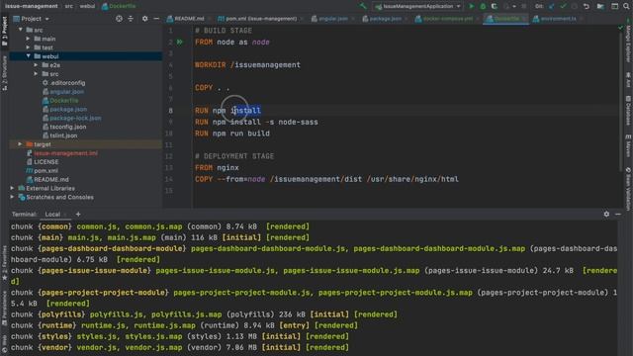Open angular.json in the project tree

point(66,92)
